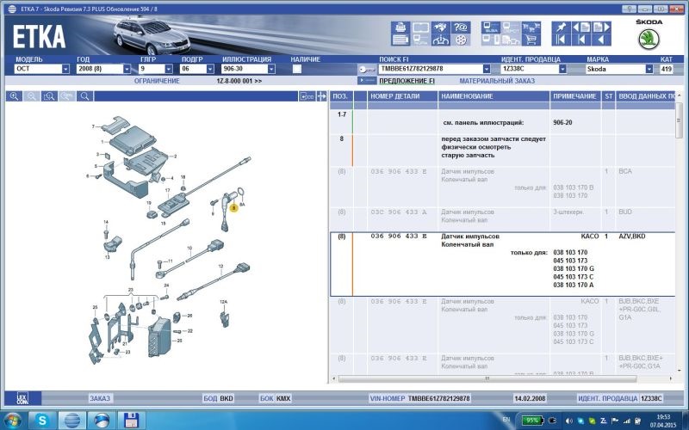Open the VIN search field dropdown arrow
The image size is (689, 430).
click(x=487, y=69)
